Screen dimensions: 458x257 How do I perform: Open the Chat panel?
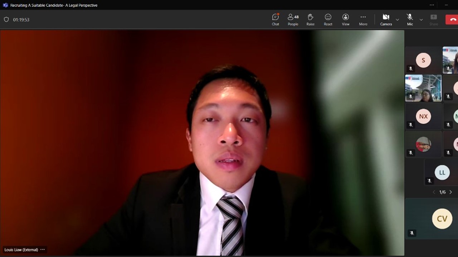click(x=275, y=19)
